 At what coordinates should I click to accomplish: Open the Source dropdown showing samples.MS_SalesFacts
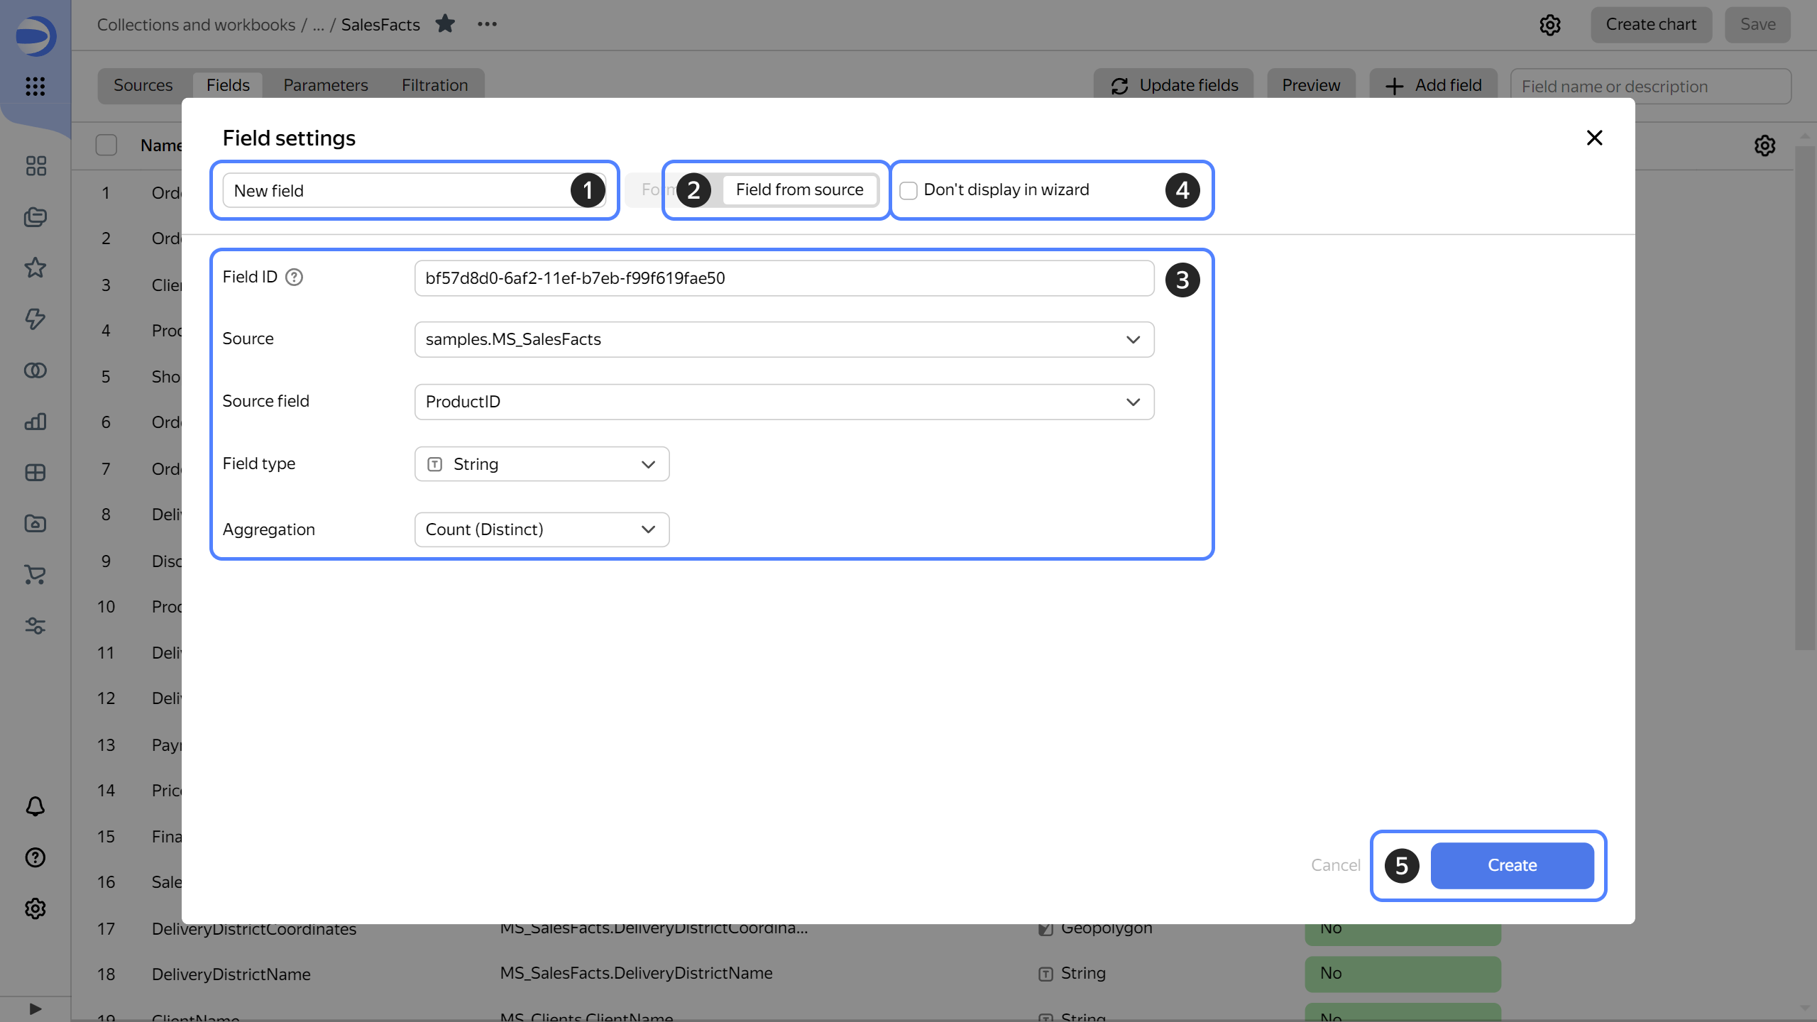point(784,339)
